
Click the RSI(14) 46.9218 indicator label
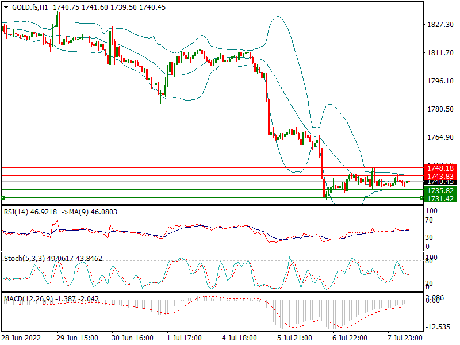click(30, 212)
